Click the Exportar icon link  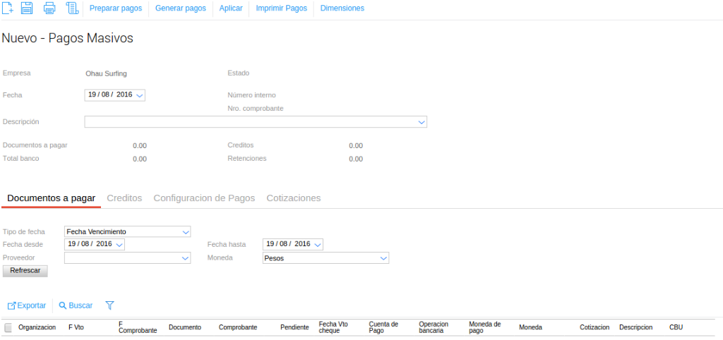tap(27, 305)
